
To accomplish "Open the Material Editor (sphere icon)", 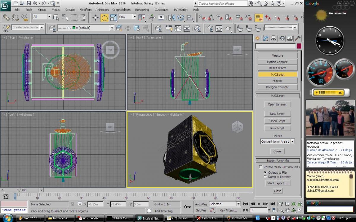I will (197, 28).
